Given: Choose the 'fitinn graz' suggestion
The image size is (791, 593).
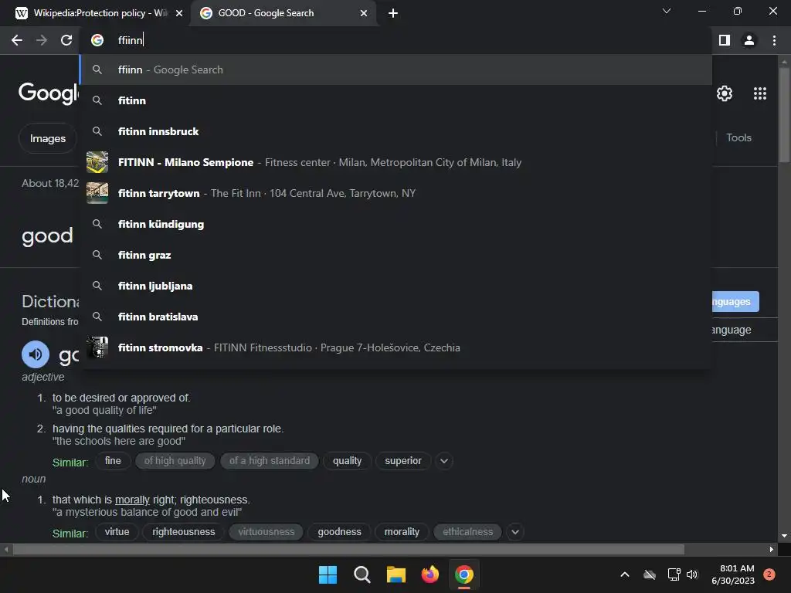Looking at the screenshot, I should 396,255.
